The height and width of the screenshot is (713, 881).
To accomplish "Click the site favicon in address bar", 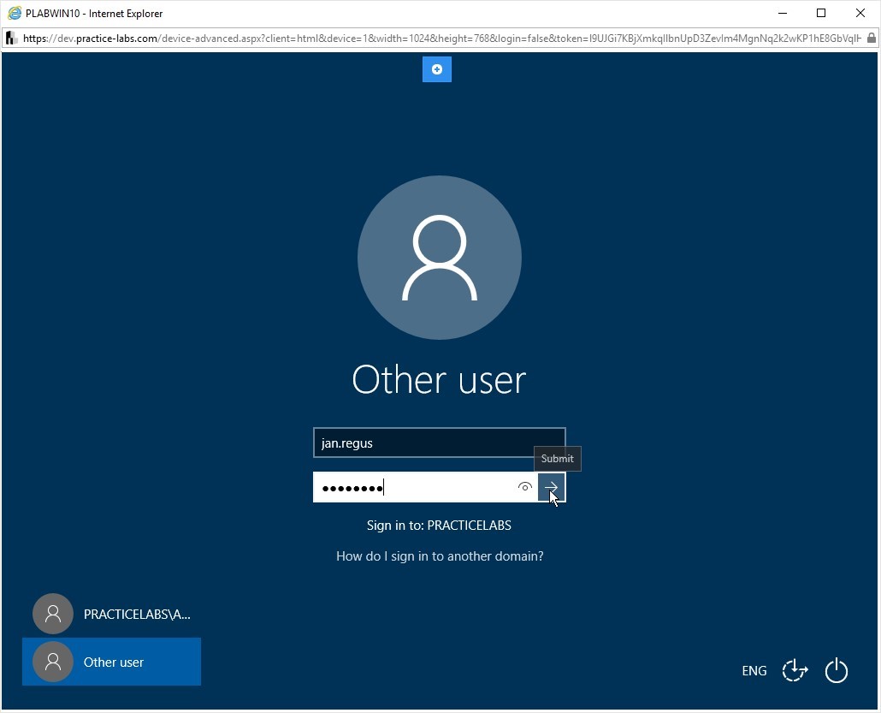I will click(x=11, y=39).
